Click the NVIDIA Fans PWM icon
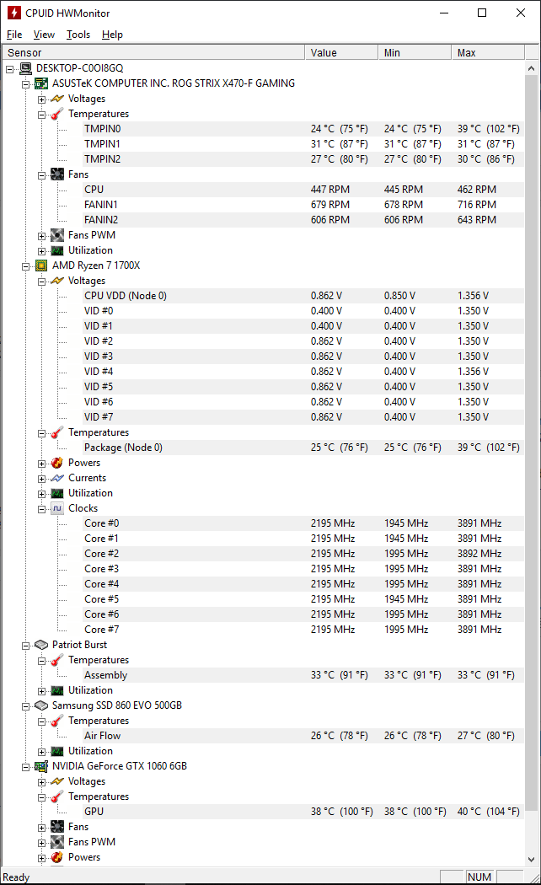The height and width of the screenshot is (885, 541). [x=57, y=842]
